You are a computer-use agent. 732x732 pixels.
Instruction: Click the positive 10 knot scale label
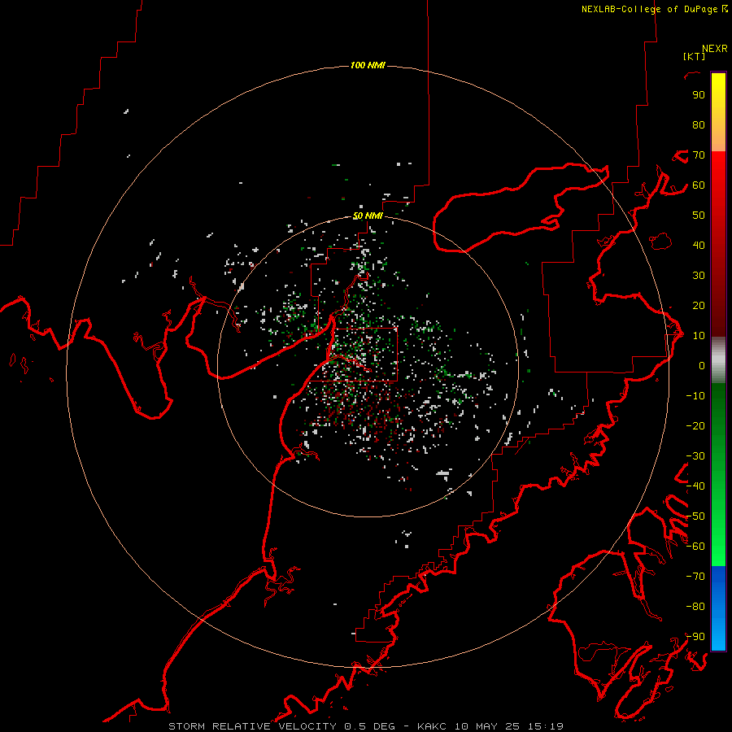coord(699,336)
